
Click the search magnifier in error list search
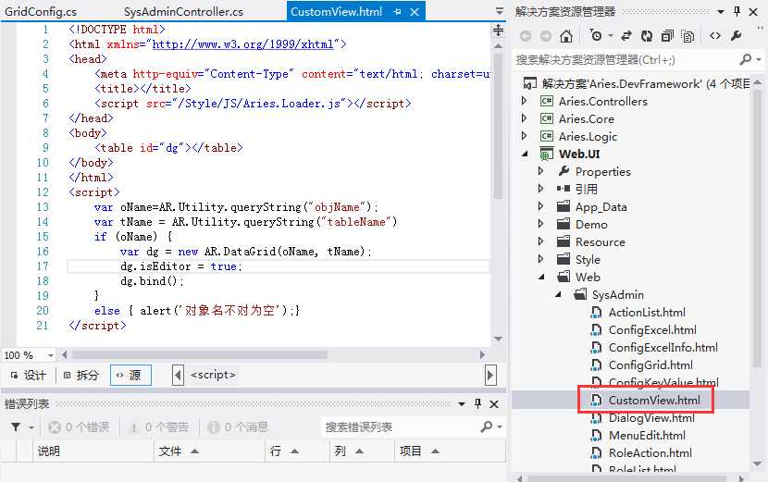[x=487, y=426]
